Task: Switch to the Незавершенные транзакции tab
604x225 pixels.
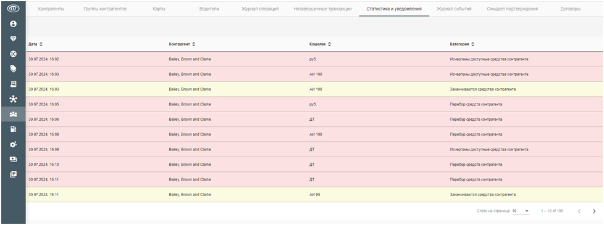Action: coord(322,9)
